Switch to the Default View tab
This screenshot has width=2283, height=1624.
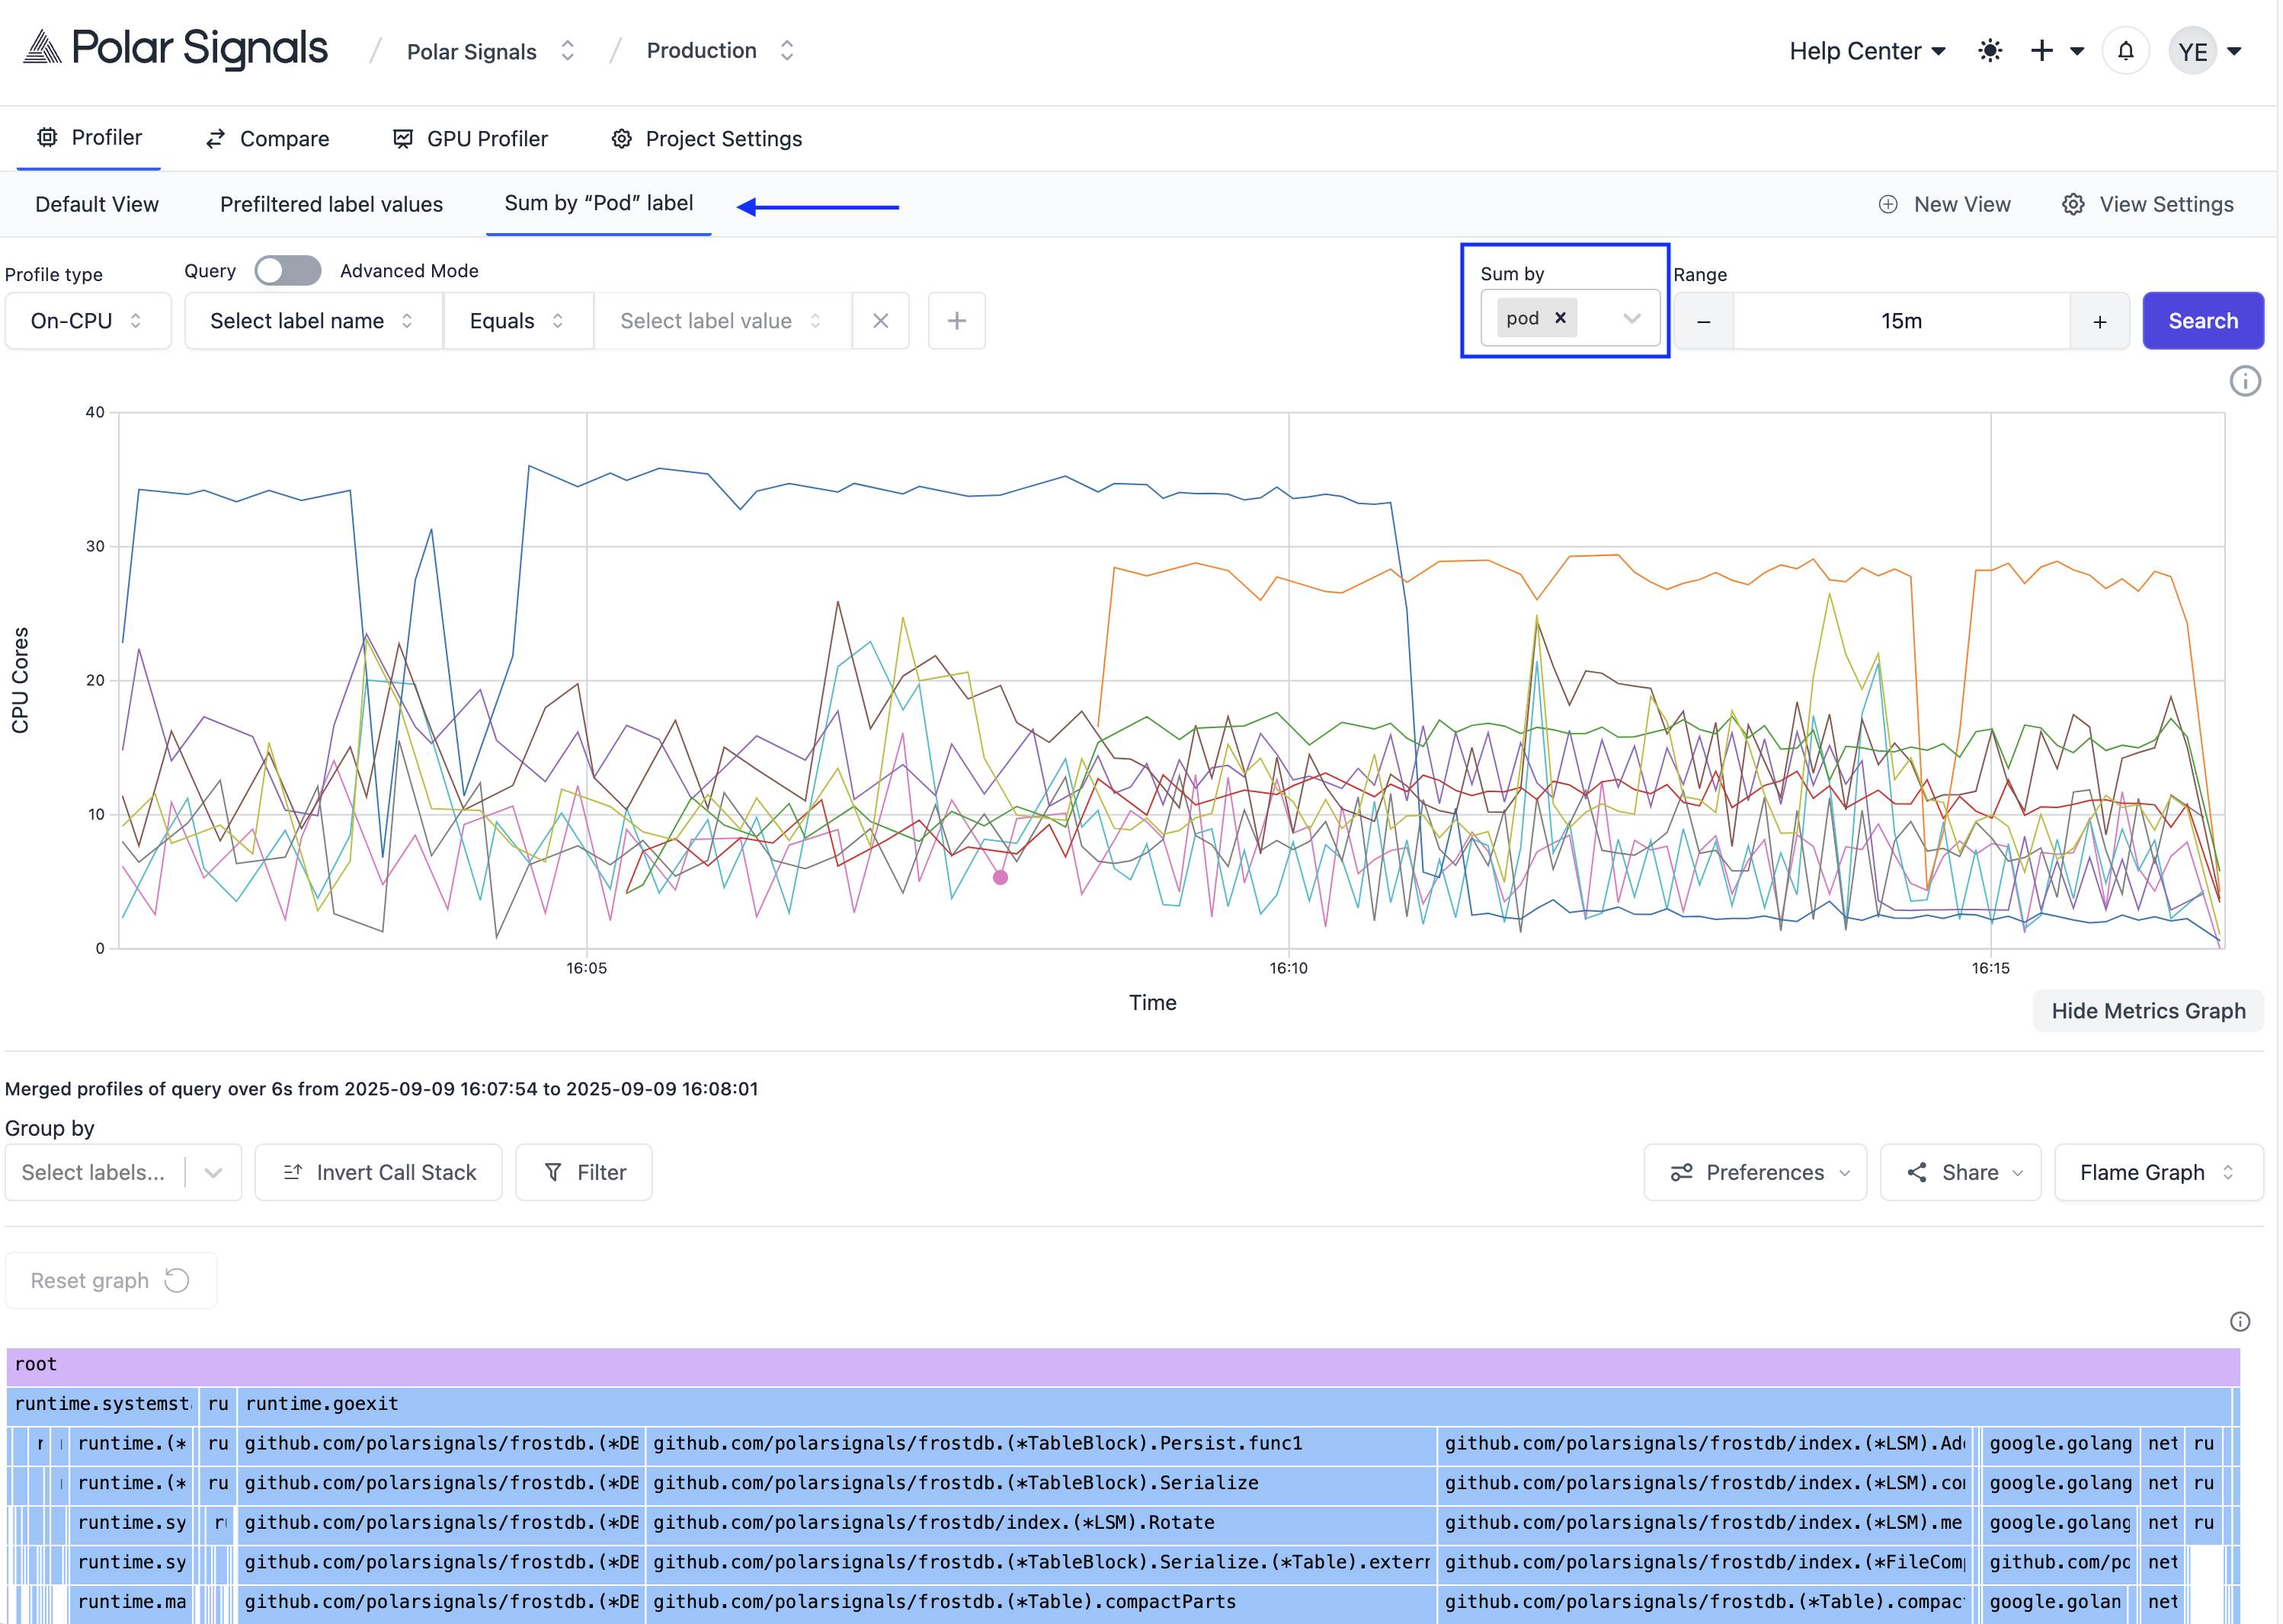97,203
